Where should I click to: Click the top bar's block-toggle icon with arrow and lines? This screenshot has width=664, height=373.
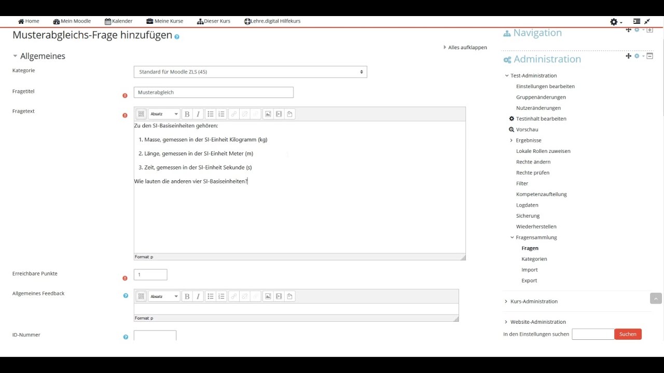[x=637, y=21]
